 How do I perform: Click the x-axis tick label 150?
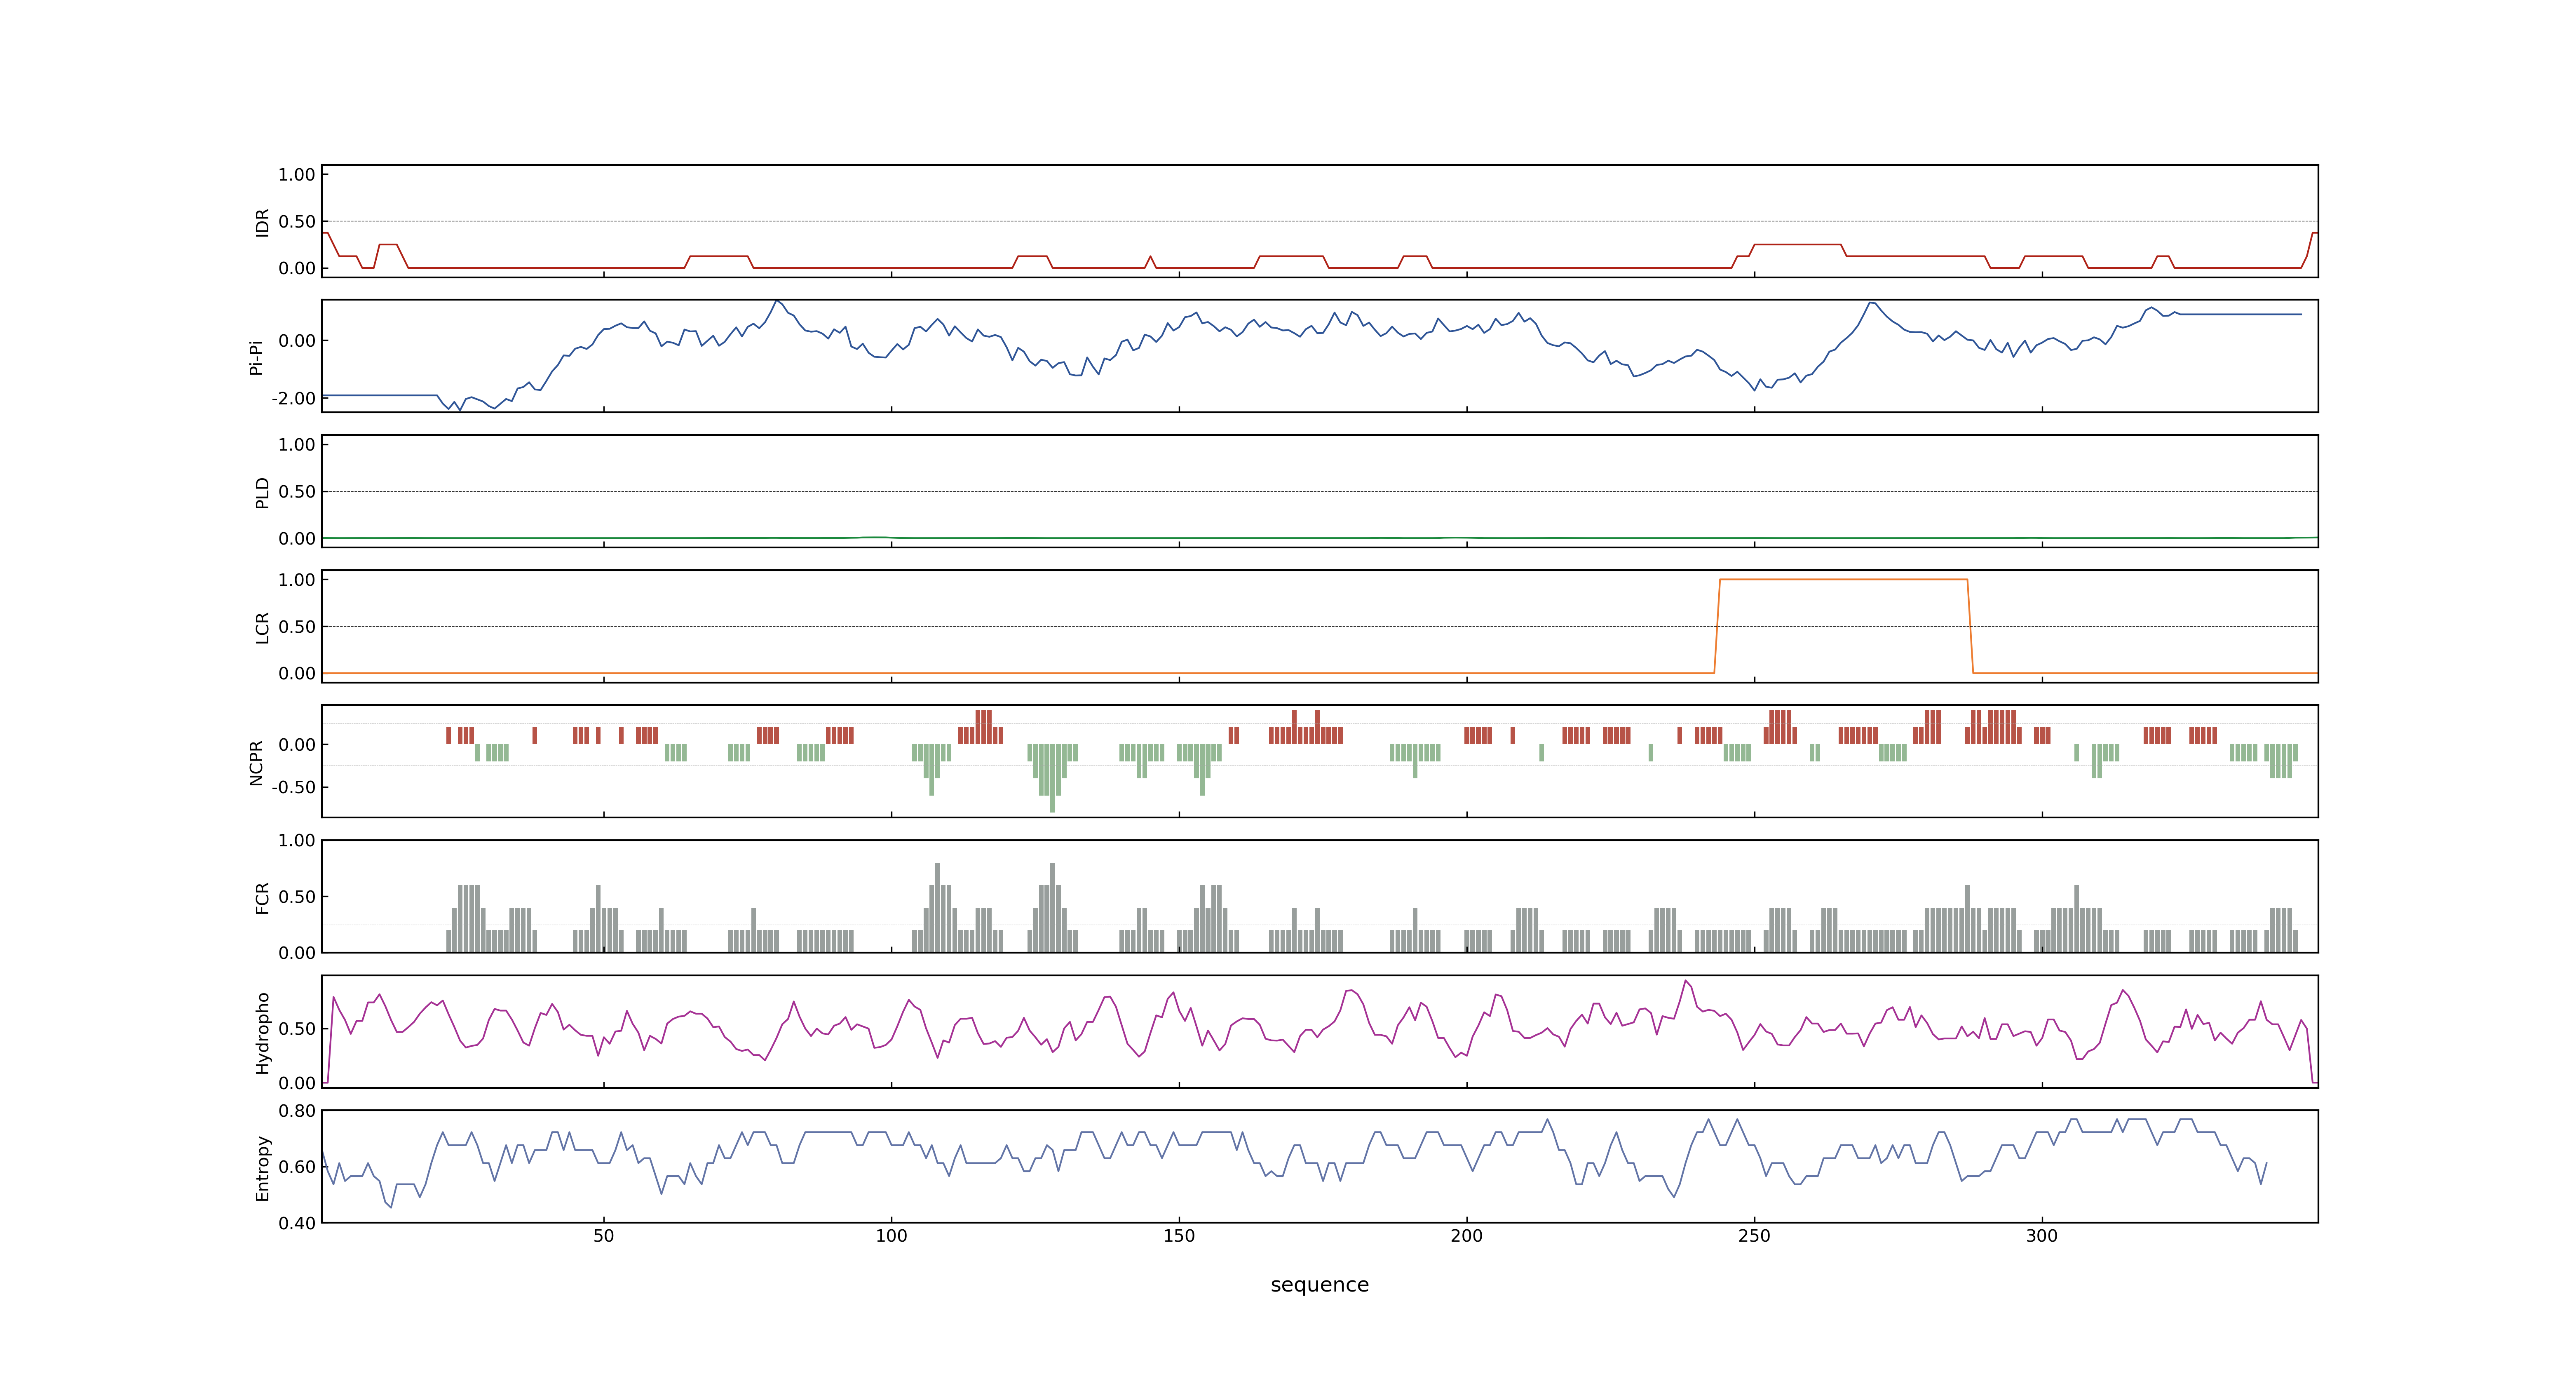point(1179,1236)
